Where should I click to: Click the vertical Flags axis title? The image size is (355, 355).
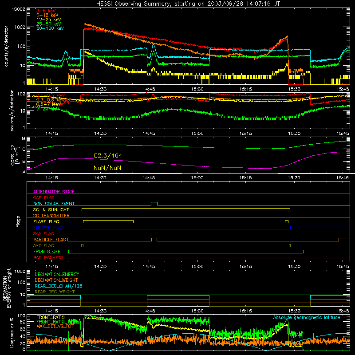(18, 221)
